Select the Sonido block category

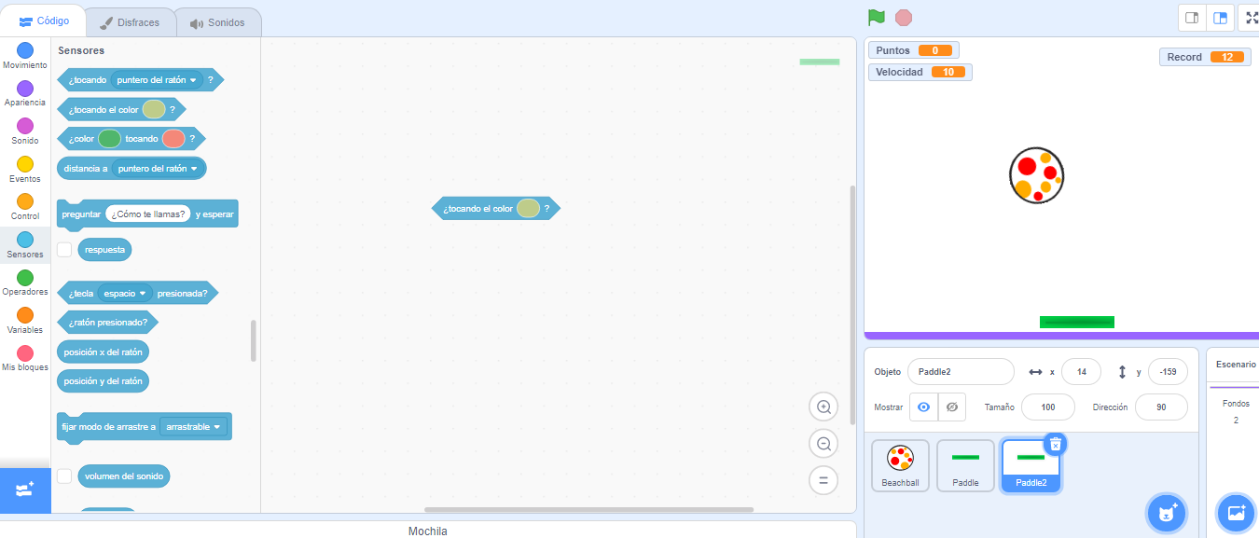25,131
